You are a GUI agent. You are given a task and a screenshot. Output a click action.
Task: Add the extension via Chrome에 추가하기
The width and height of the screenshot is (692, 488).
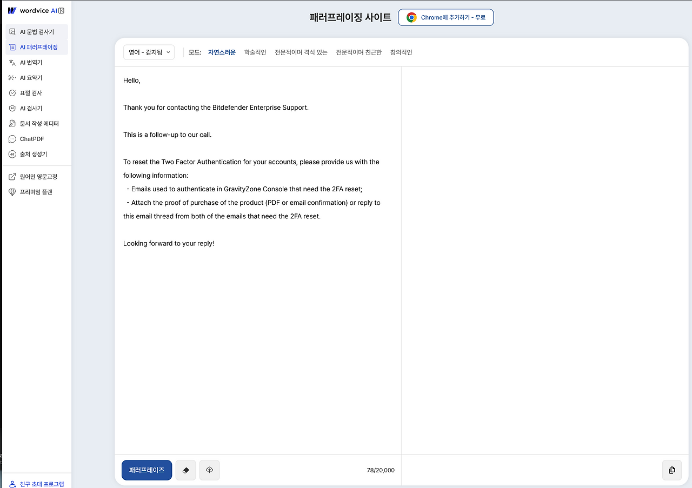pos(445,17)
